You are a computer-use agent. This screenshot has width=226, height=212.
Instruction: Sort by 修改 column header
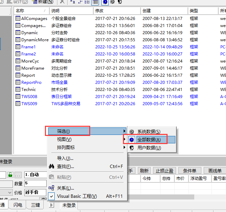tap(117, 11)
